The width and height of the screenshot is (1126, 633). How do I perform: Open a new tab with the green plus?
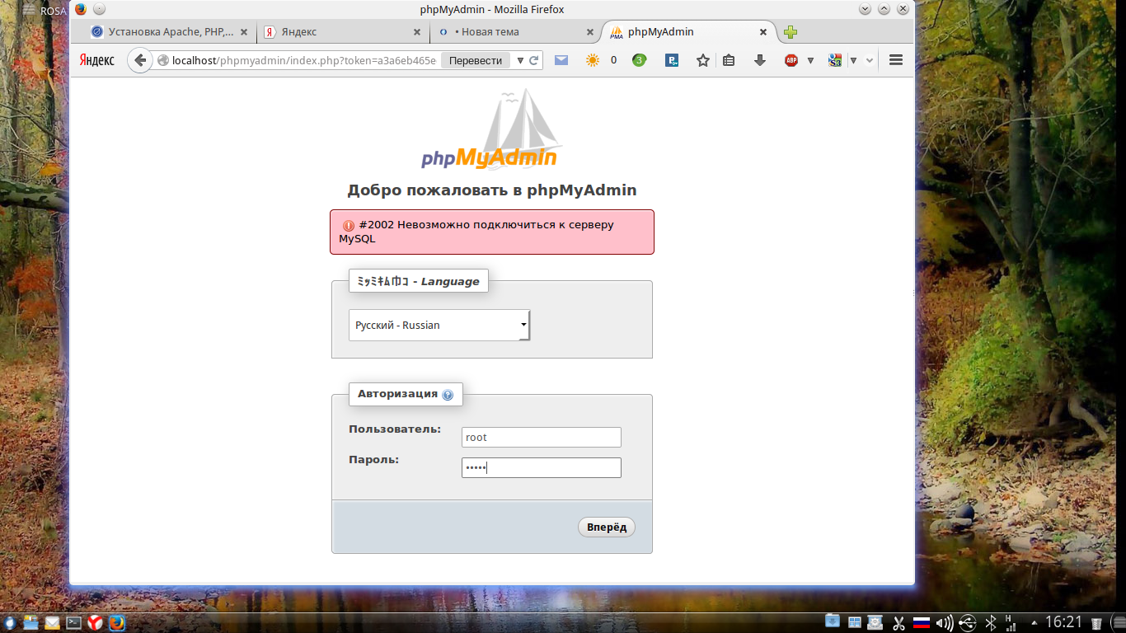point(791,32)
